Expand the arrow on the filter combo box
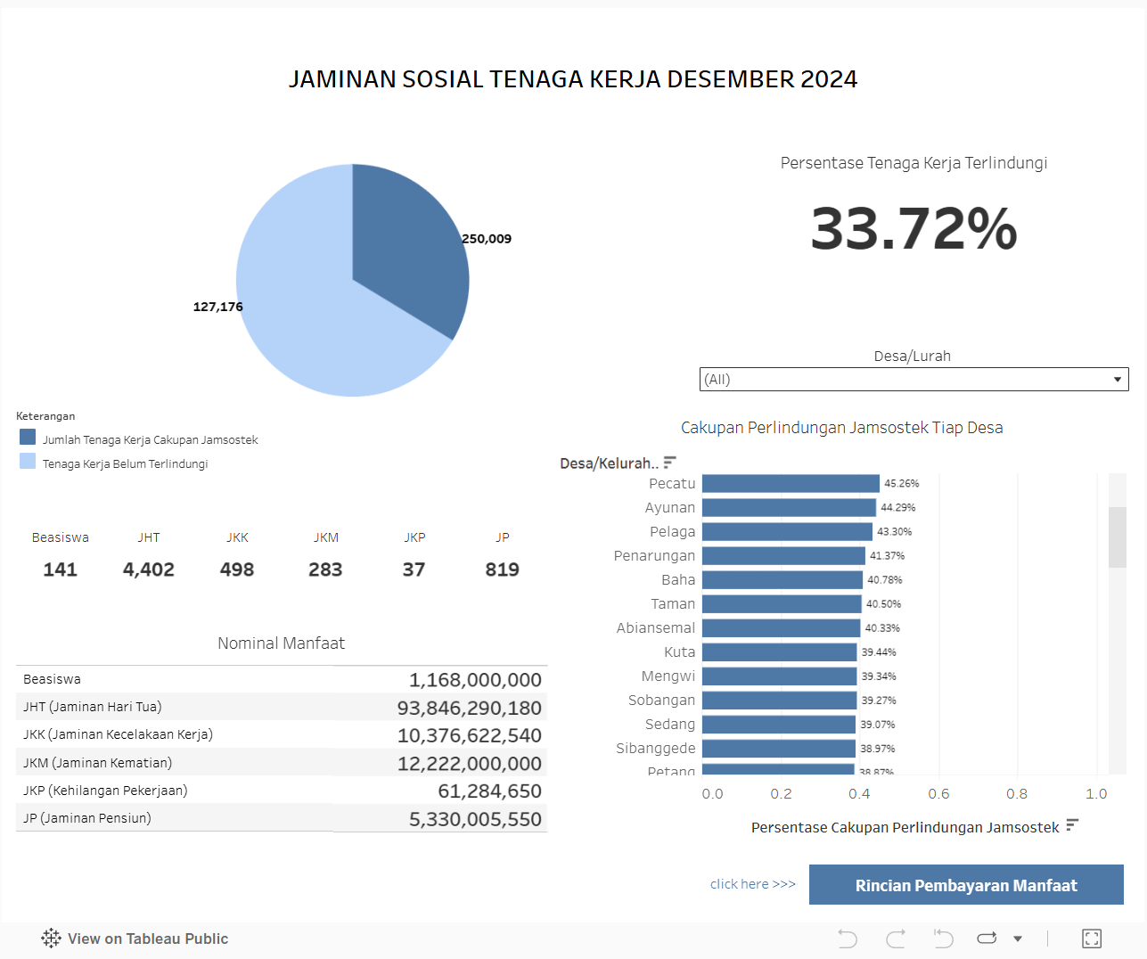The image size is (1147, 959). pyautogui.click(x=1117, y=379)
